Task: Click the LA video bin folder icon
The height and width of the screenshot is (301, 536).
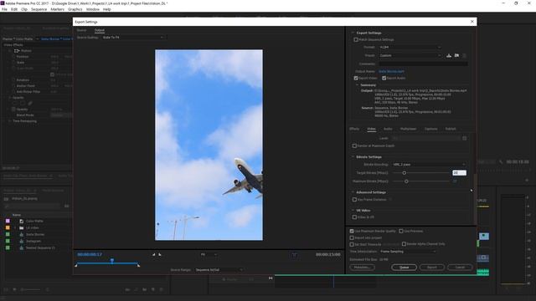Action: tap(22, 227)
